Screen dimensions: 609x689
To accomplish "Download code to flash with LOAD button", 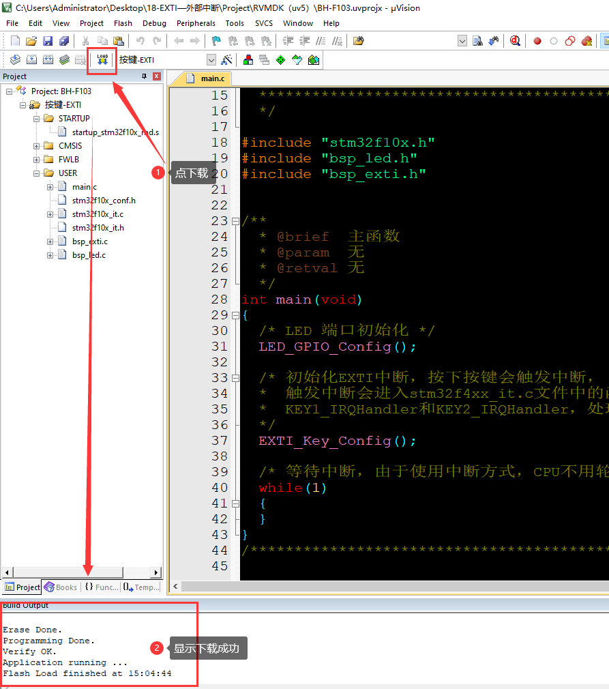I will (x=102, y=59).
